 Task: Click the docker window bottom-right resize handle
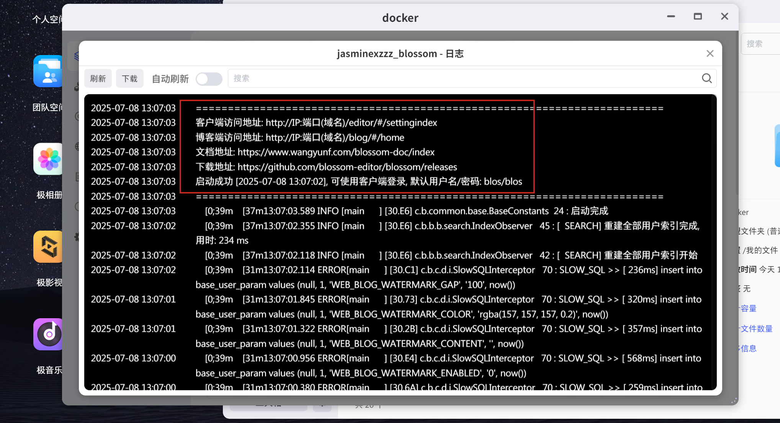point(734,401)
